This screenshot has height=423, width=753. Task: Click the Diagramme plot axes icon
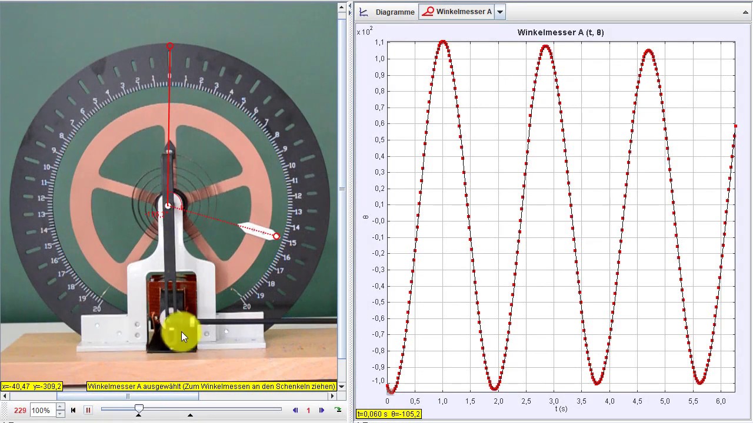click(364, 12)
